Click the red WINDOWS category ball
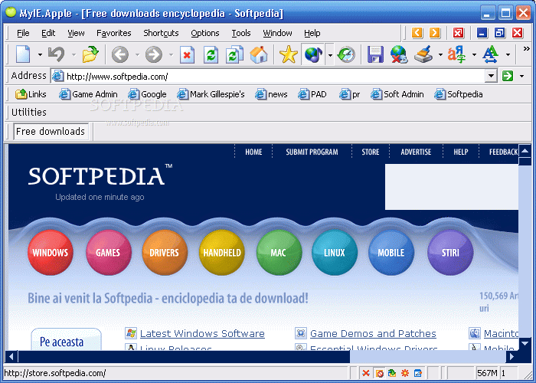 [51, 252]
